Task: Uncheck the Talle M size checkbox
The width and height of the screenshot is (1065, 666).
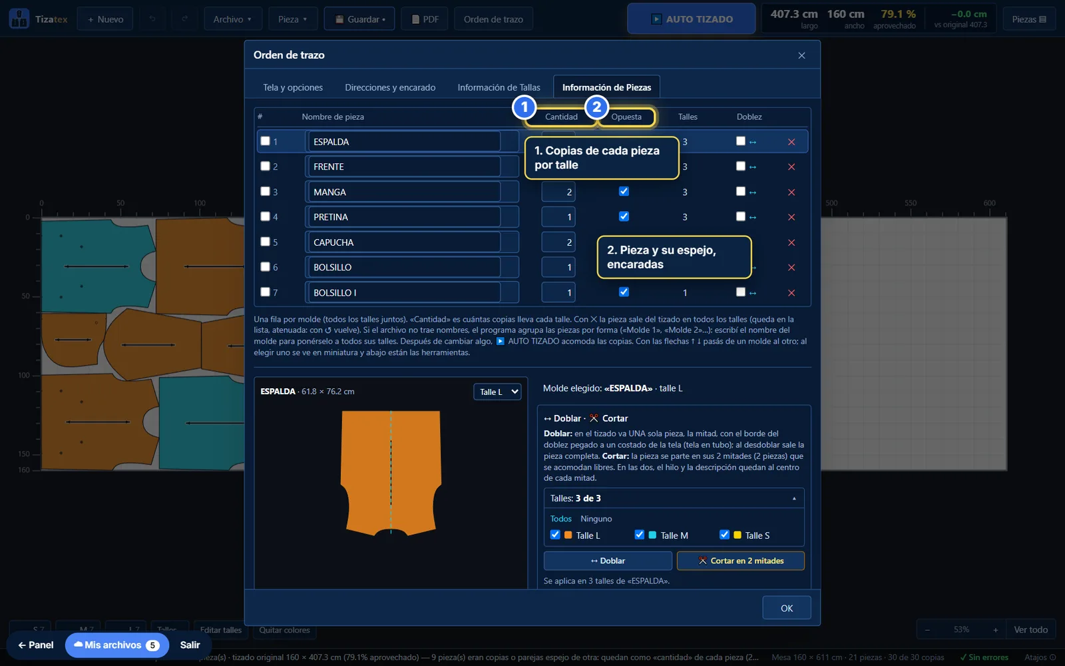Action: click(x=640, y=535)
